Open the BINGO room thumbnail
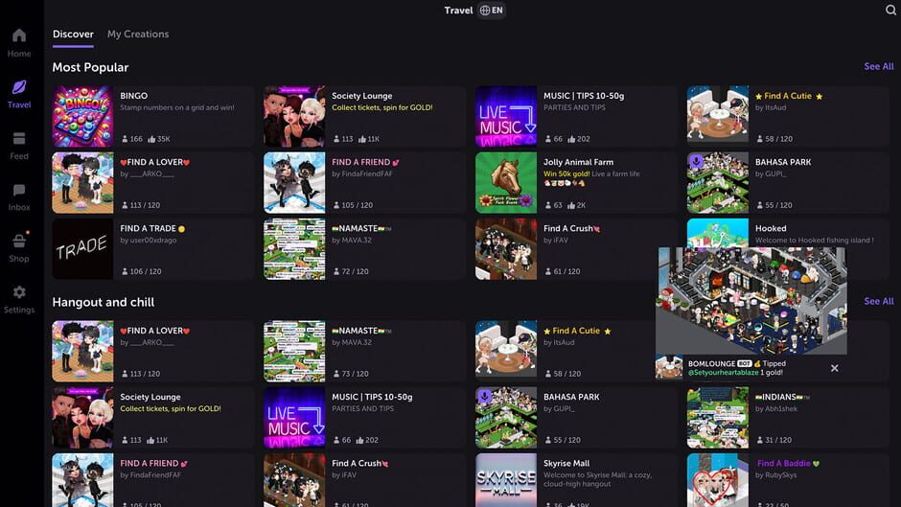The width and height of the screenshot is (901, 507). point(82,116)
